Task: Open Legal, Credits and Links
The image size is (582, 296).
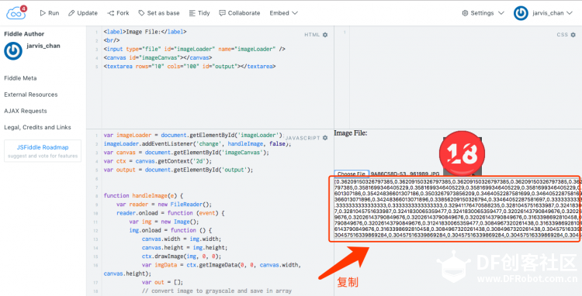Action: click(x=37, y=127)
